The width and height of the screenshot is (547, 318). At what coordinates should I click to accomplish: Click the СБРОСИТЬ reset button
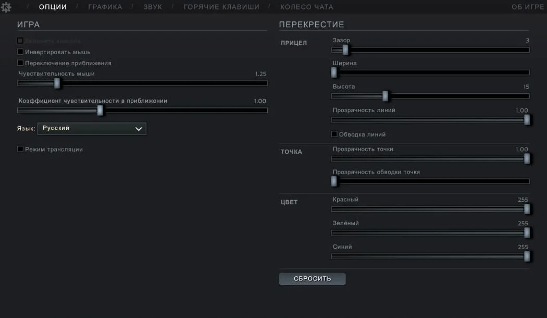coord(312,278)
